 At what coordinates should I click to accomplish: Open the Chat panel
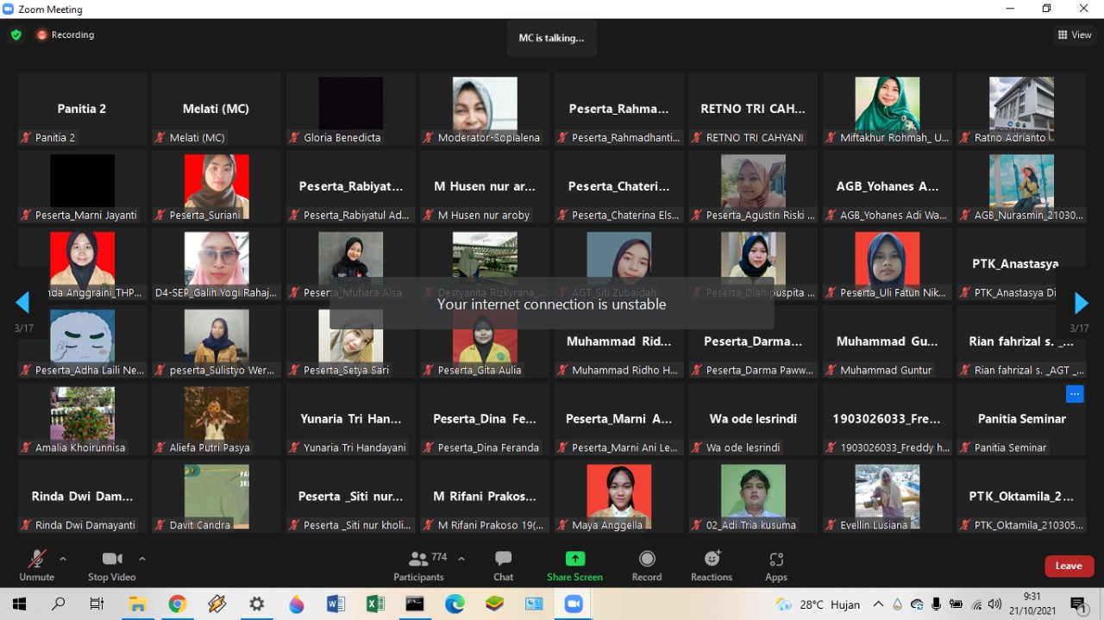503,565
